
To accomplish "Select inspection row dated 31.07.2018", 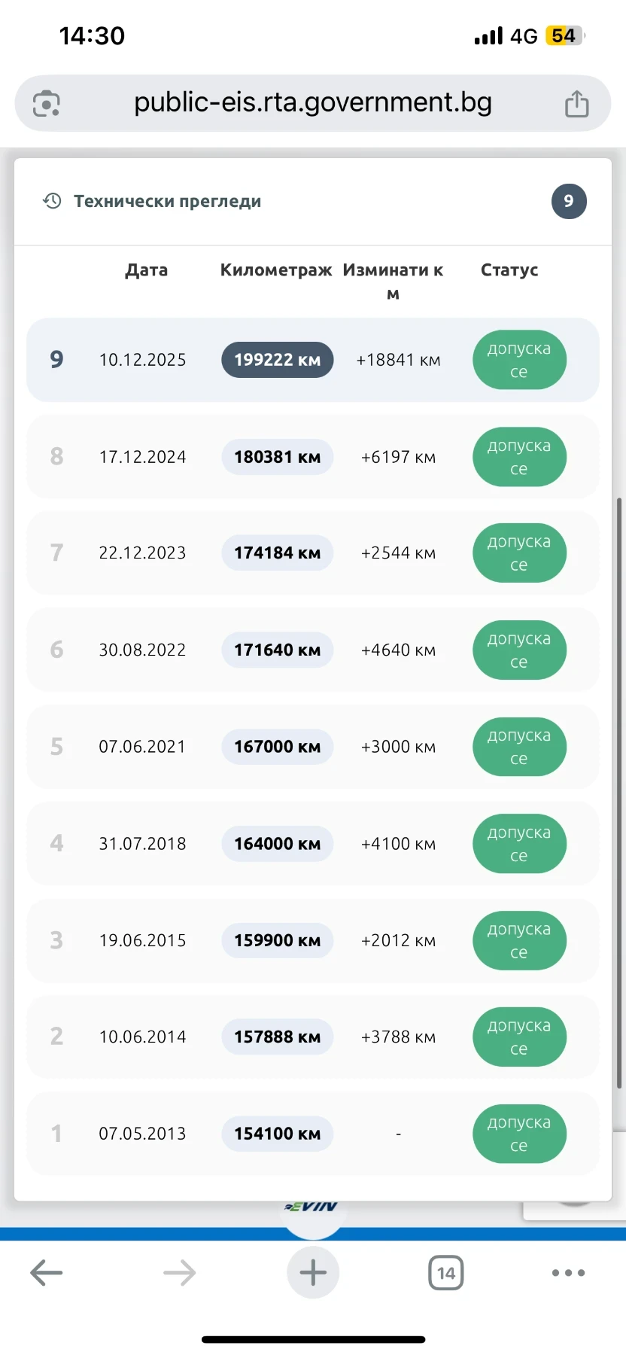I will 313,844.
